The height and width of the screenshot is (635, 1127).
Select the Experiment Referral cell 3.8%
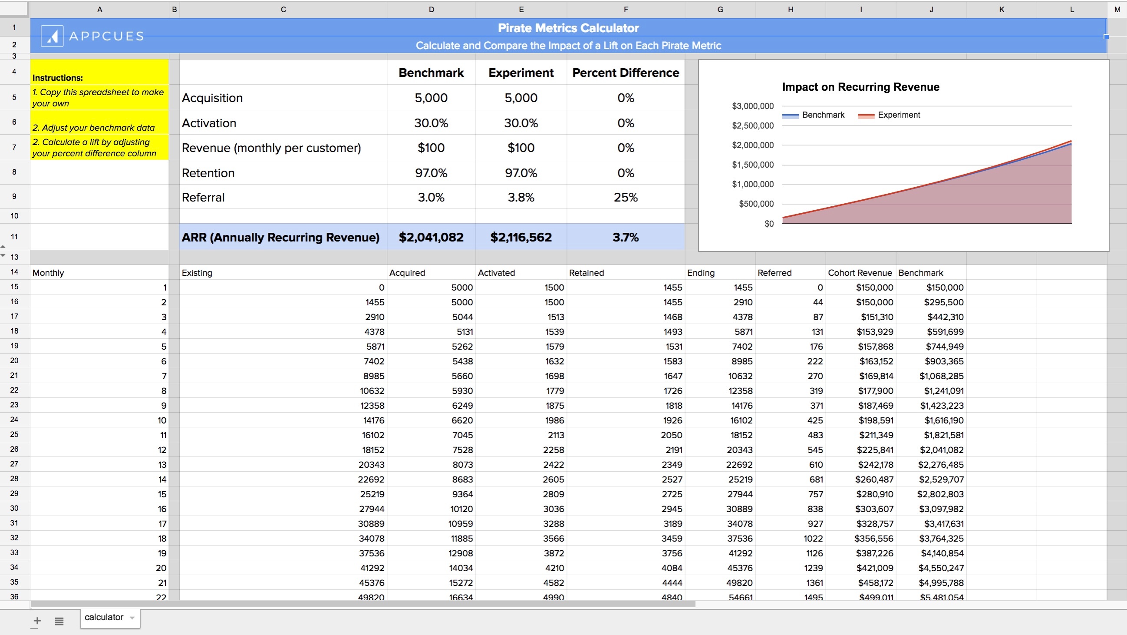click(521, 197)
